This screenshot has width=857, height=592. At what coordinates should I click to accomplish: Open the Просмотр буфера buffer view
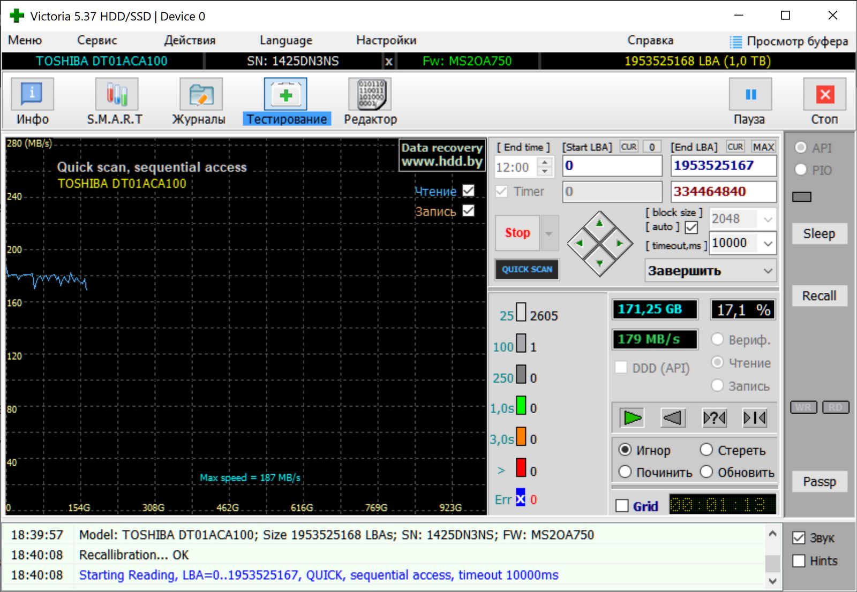point(789,41)
